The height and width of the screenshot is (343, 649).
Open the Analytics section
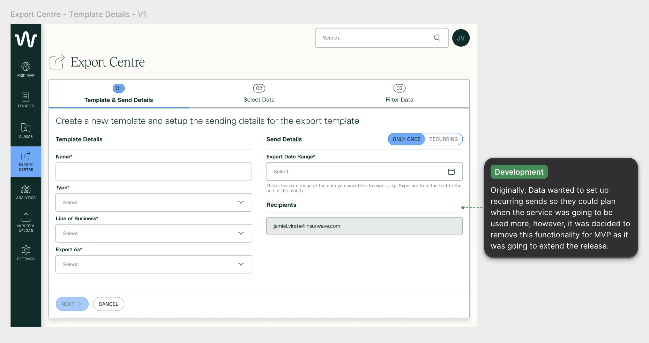26,192
